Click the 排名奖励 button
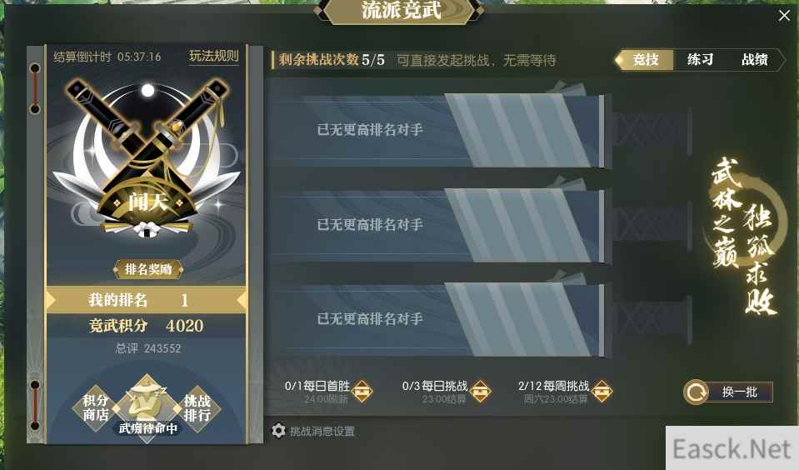Image resolution: width=799 pixels, height=470 pixels. [x=147, y=269]
